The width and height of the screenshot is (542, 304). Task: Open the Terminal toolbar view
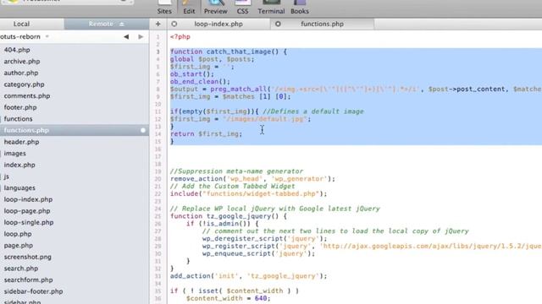(271, 8)
